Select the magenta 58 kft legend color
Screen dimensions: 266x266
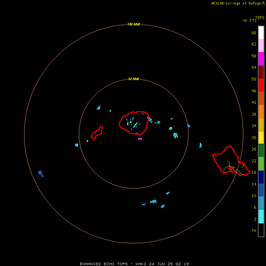point(261,59)
